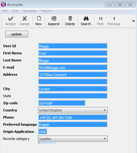This screenshot has width=137, height=153.
Task: Click the 'Country' label
Action: point(10,110)
